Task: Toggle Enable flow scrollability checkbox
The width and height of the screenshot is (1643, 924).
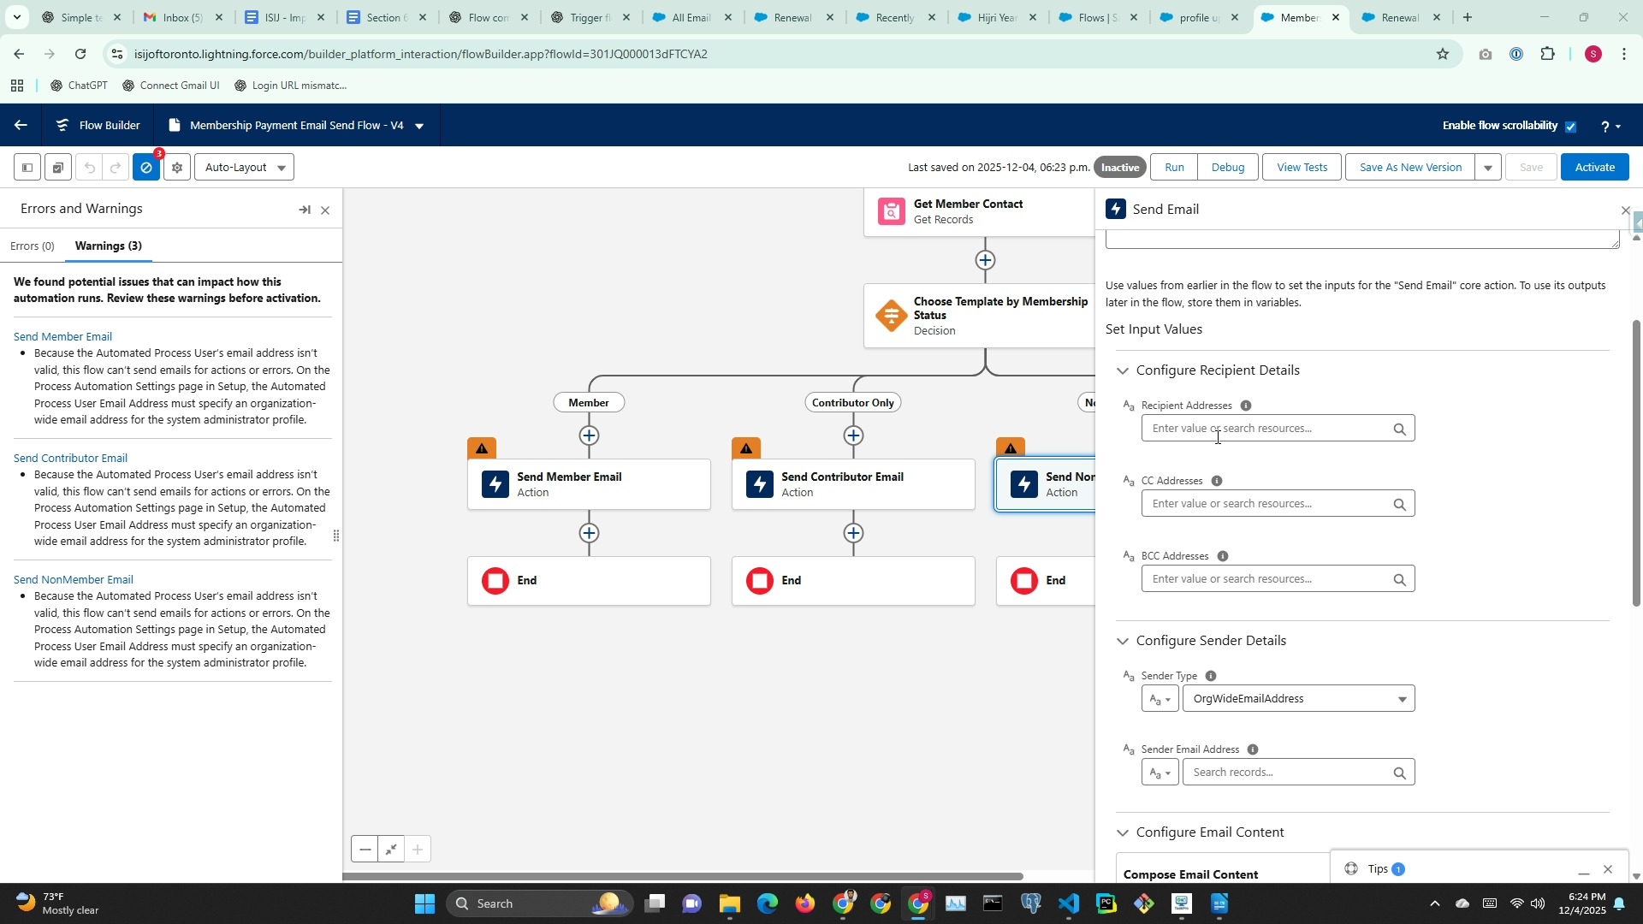Action: point(1570,127)
